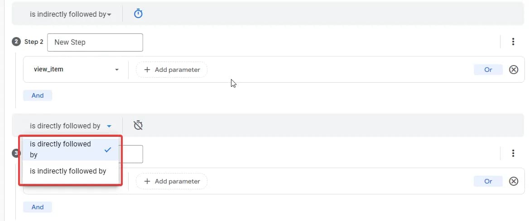
Task: Click the And button under Step 2
Action: coord(38,95)
